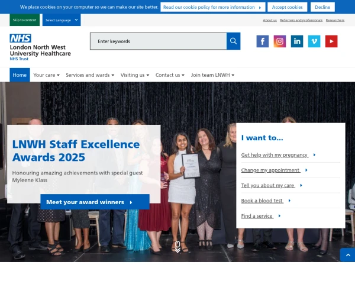Open the Facebook social media icon
The image size is (355, 284).
[262, 41]
